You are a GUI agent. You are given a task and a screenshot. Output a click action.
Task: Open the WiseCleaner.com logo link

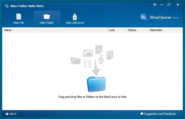click(x=159, y=17)
